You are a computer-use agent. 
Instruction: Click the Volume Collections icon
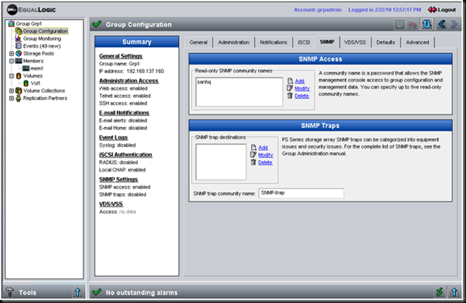pos(18,91)
